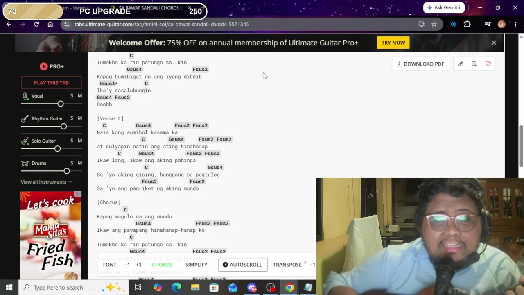Click the install app icon in address bar
Viewport: 524px width, 295px height.
pos(422,24)
